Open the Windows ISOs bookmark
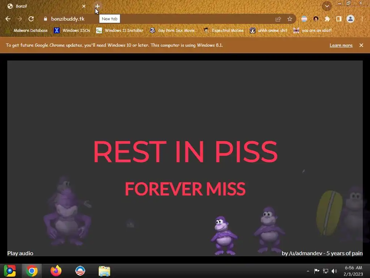The height and width of the screenshot is (278, 370). tap(72, 30)
